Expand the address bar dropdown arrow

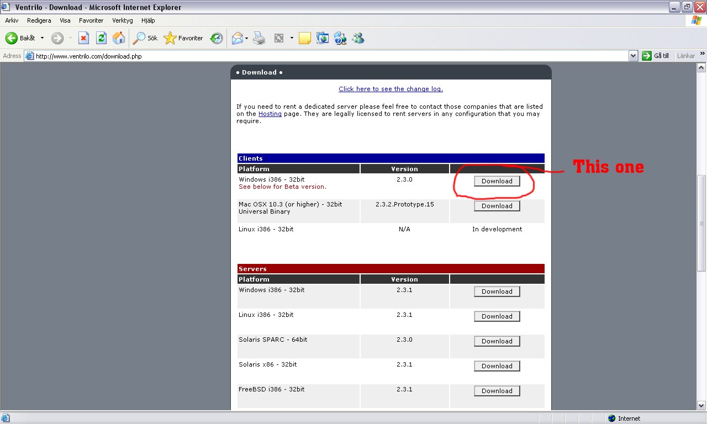633,56
